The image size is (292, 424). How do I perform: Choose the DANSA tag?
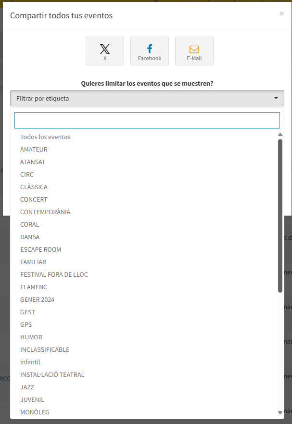click(x=30, y=237)
